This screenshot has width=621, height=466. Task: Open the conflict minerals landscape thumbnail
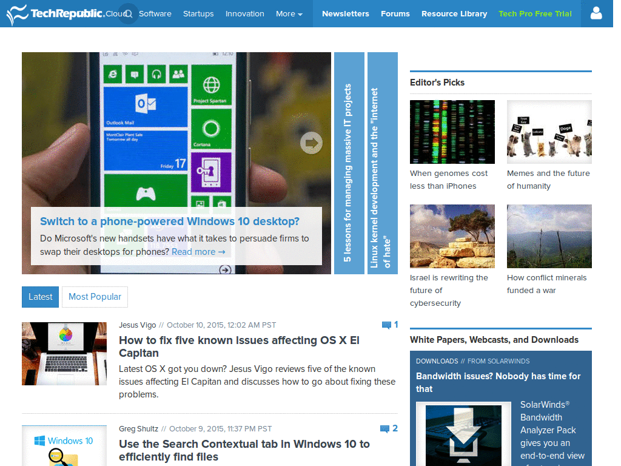click(549, 236)
